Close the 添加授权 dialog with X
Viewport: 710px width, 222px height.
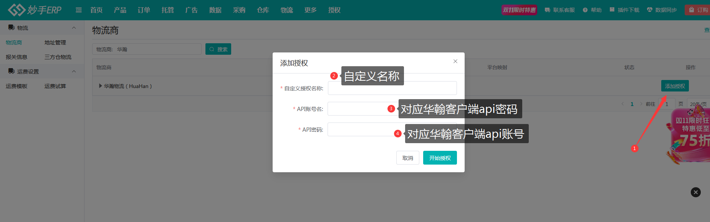(x=455, y=61)
